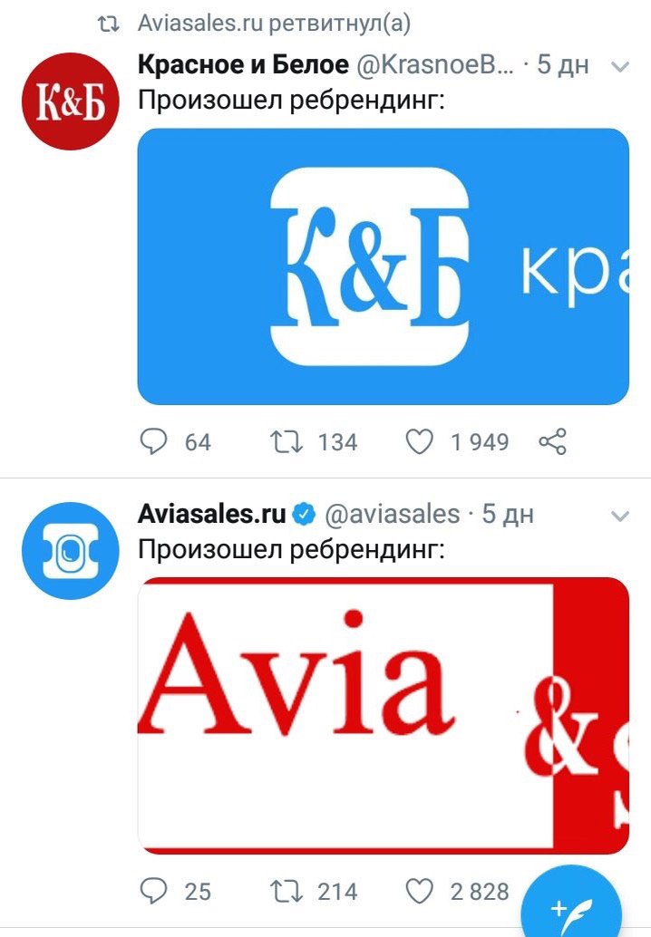Tap the blue verified badge next to Aviasales.ru
The height and width of the screenshot is (937, 651).
305,514
